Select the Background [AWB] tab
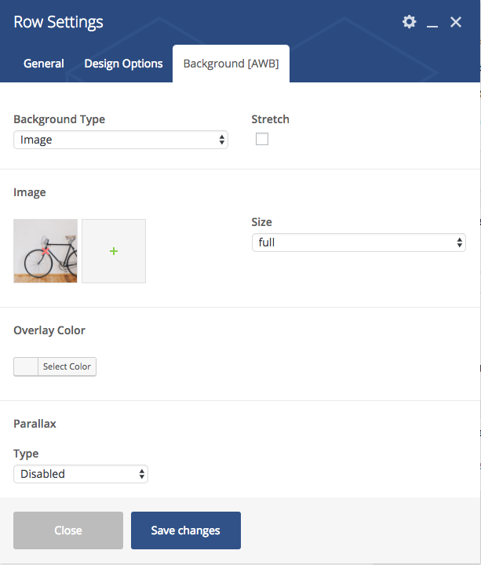 [231, 64]
